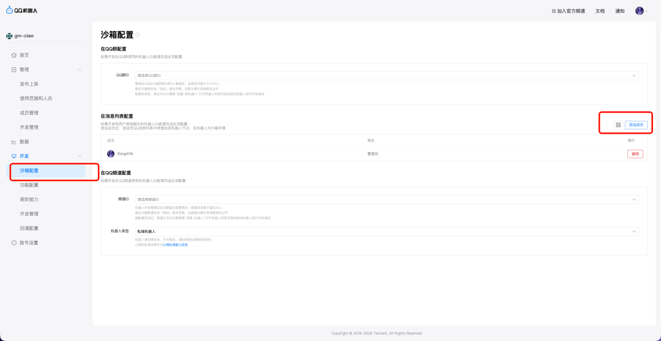This screenshot has width=661, height=341.
Task: Click the 首页 home icon
Action: pyautogui.click(x=14, y=55)
